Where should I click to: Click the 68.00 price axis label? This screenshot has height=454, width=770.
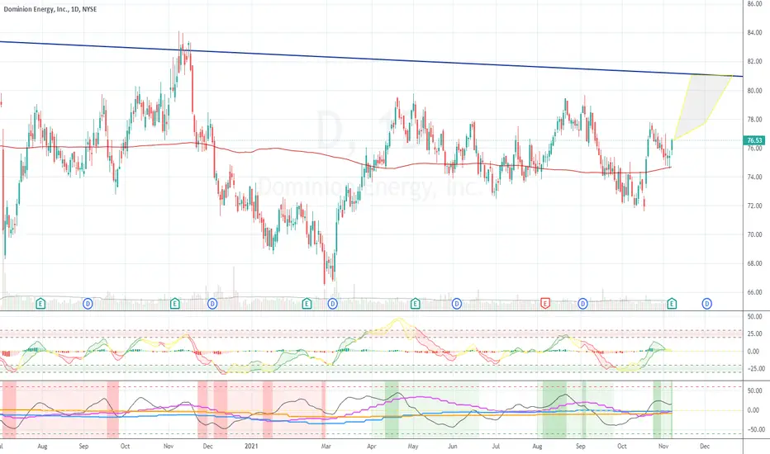pos(754,263)
